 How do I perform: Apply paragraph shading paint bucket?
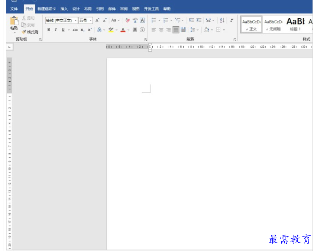pos(207,30)
